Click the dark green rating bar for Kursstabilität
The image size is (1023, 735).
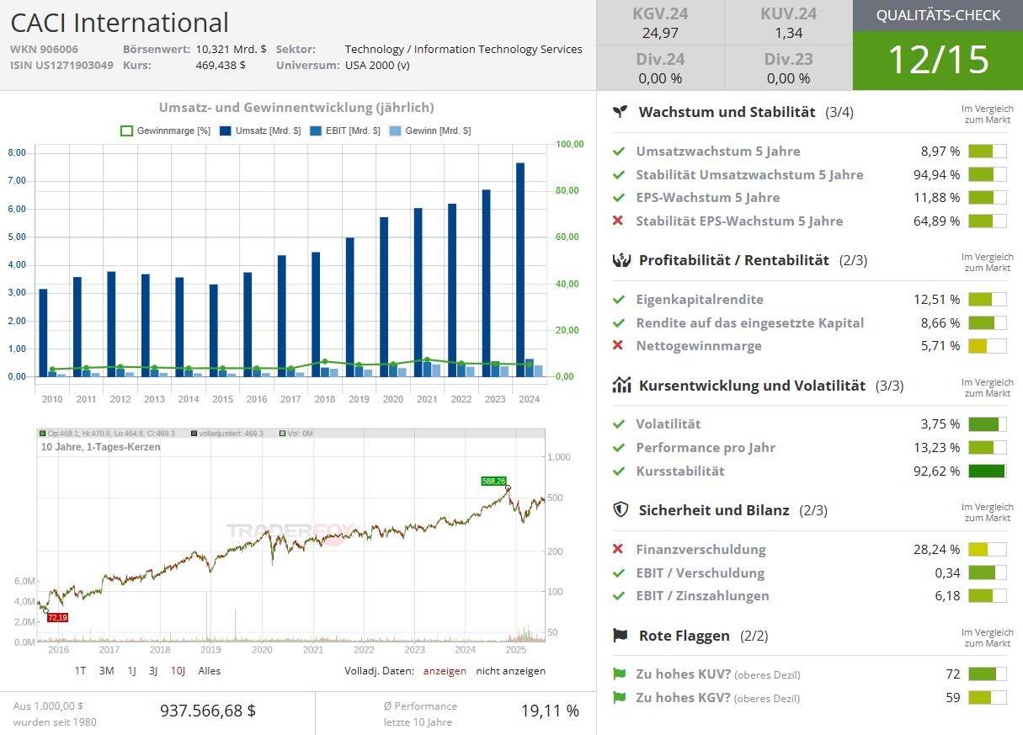[x=988, y=471]
